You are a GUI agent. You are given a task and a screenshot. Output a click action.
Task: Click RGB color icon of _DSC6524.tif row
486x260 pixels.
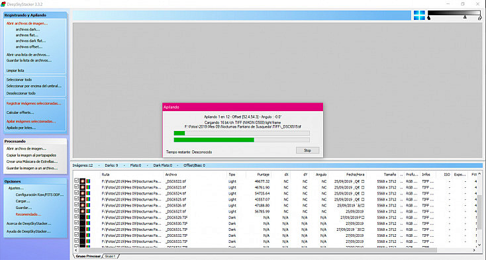point(88,193)
